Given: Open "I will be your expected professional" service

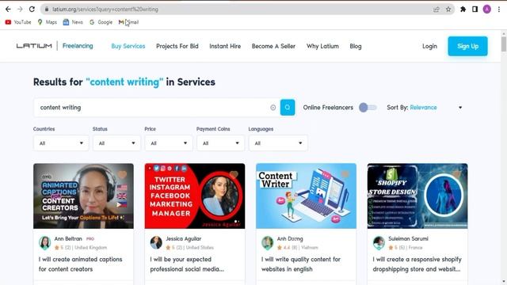Looking at the screenshot, I should click(x=187, y=264).
